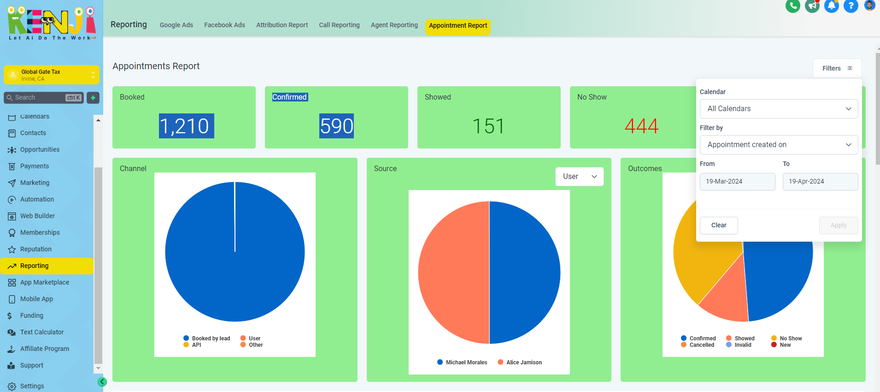Switch to Attribution Report tab
This screenshot has height=392, width=880.
click(282, 25)
